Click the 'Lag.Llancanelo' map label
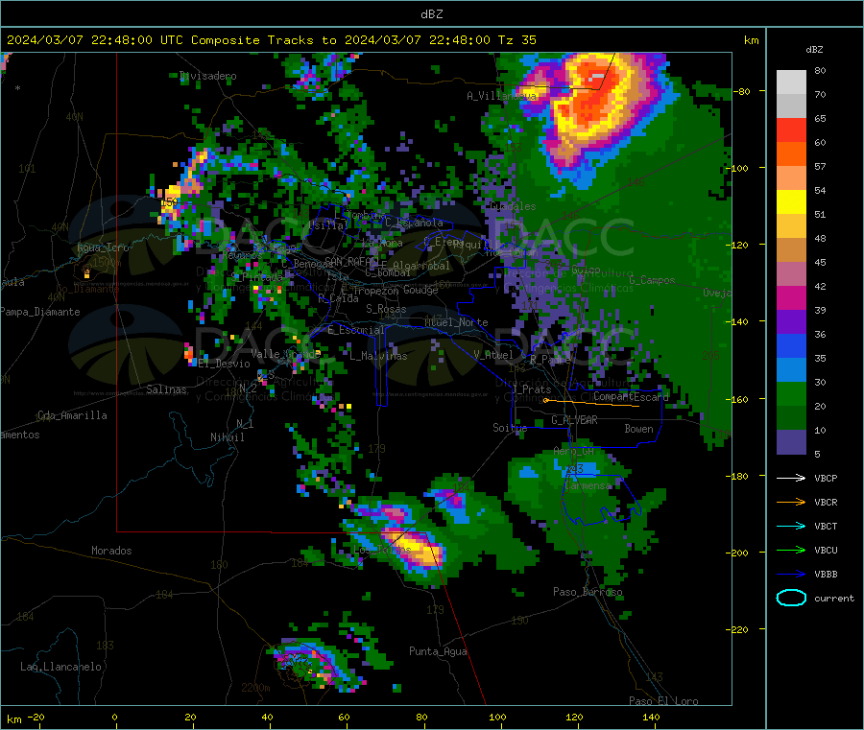The height and width of the screenshot is (730, 864). pyautogui.click(x=60, y=667)
